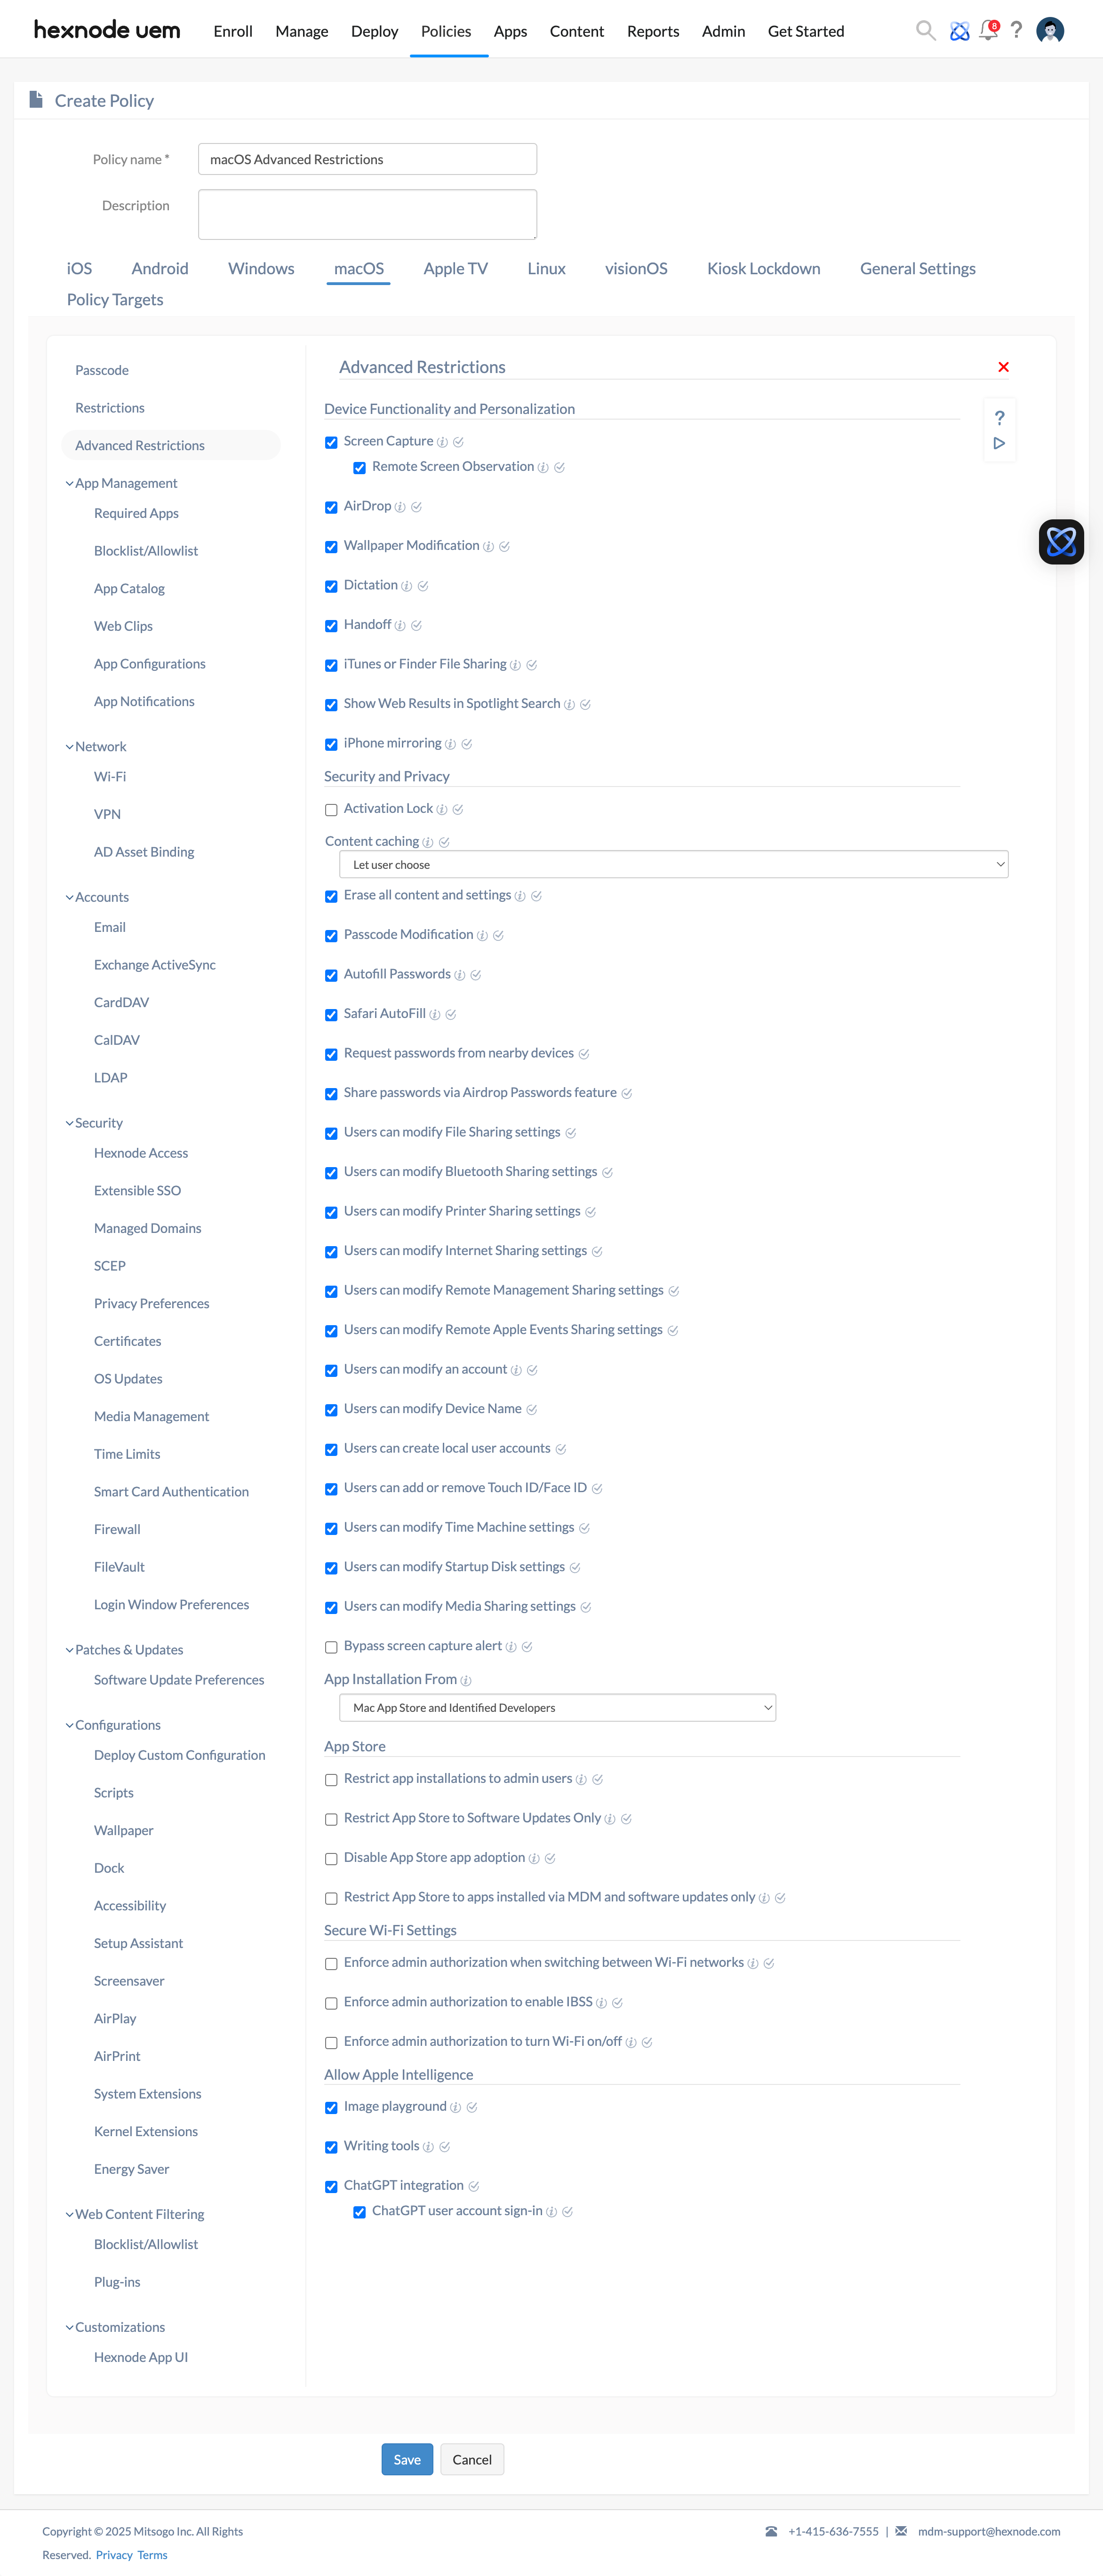The height and width of the screenshot is (2576, 1103).
Task: Collapse the Configurations section
Action: 69,1725
